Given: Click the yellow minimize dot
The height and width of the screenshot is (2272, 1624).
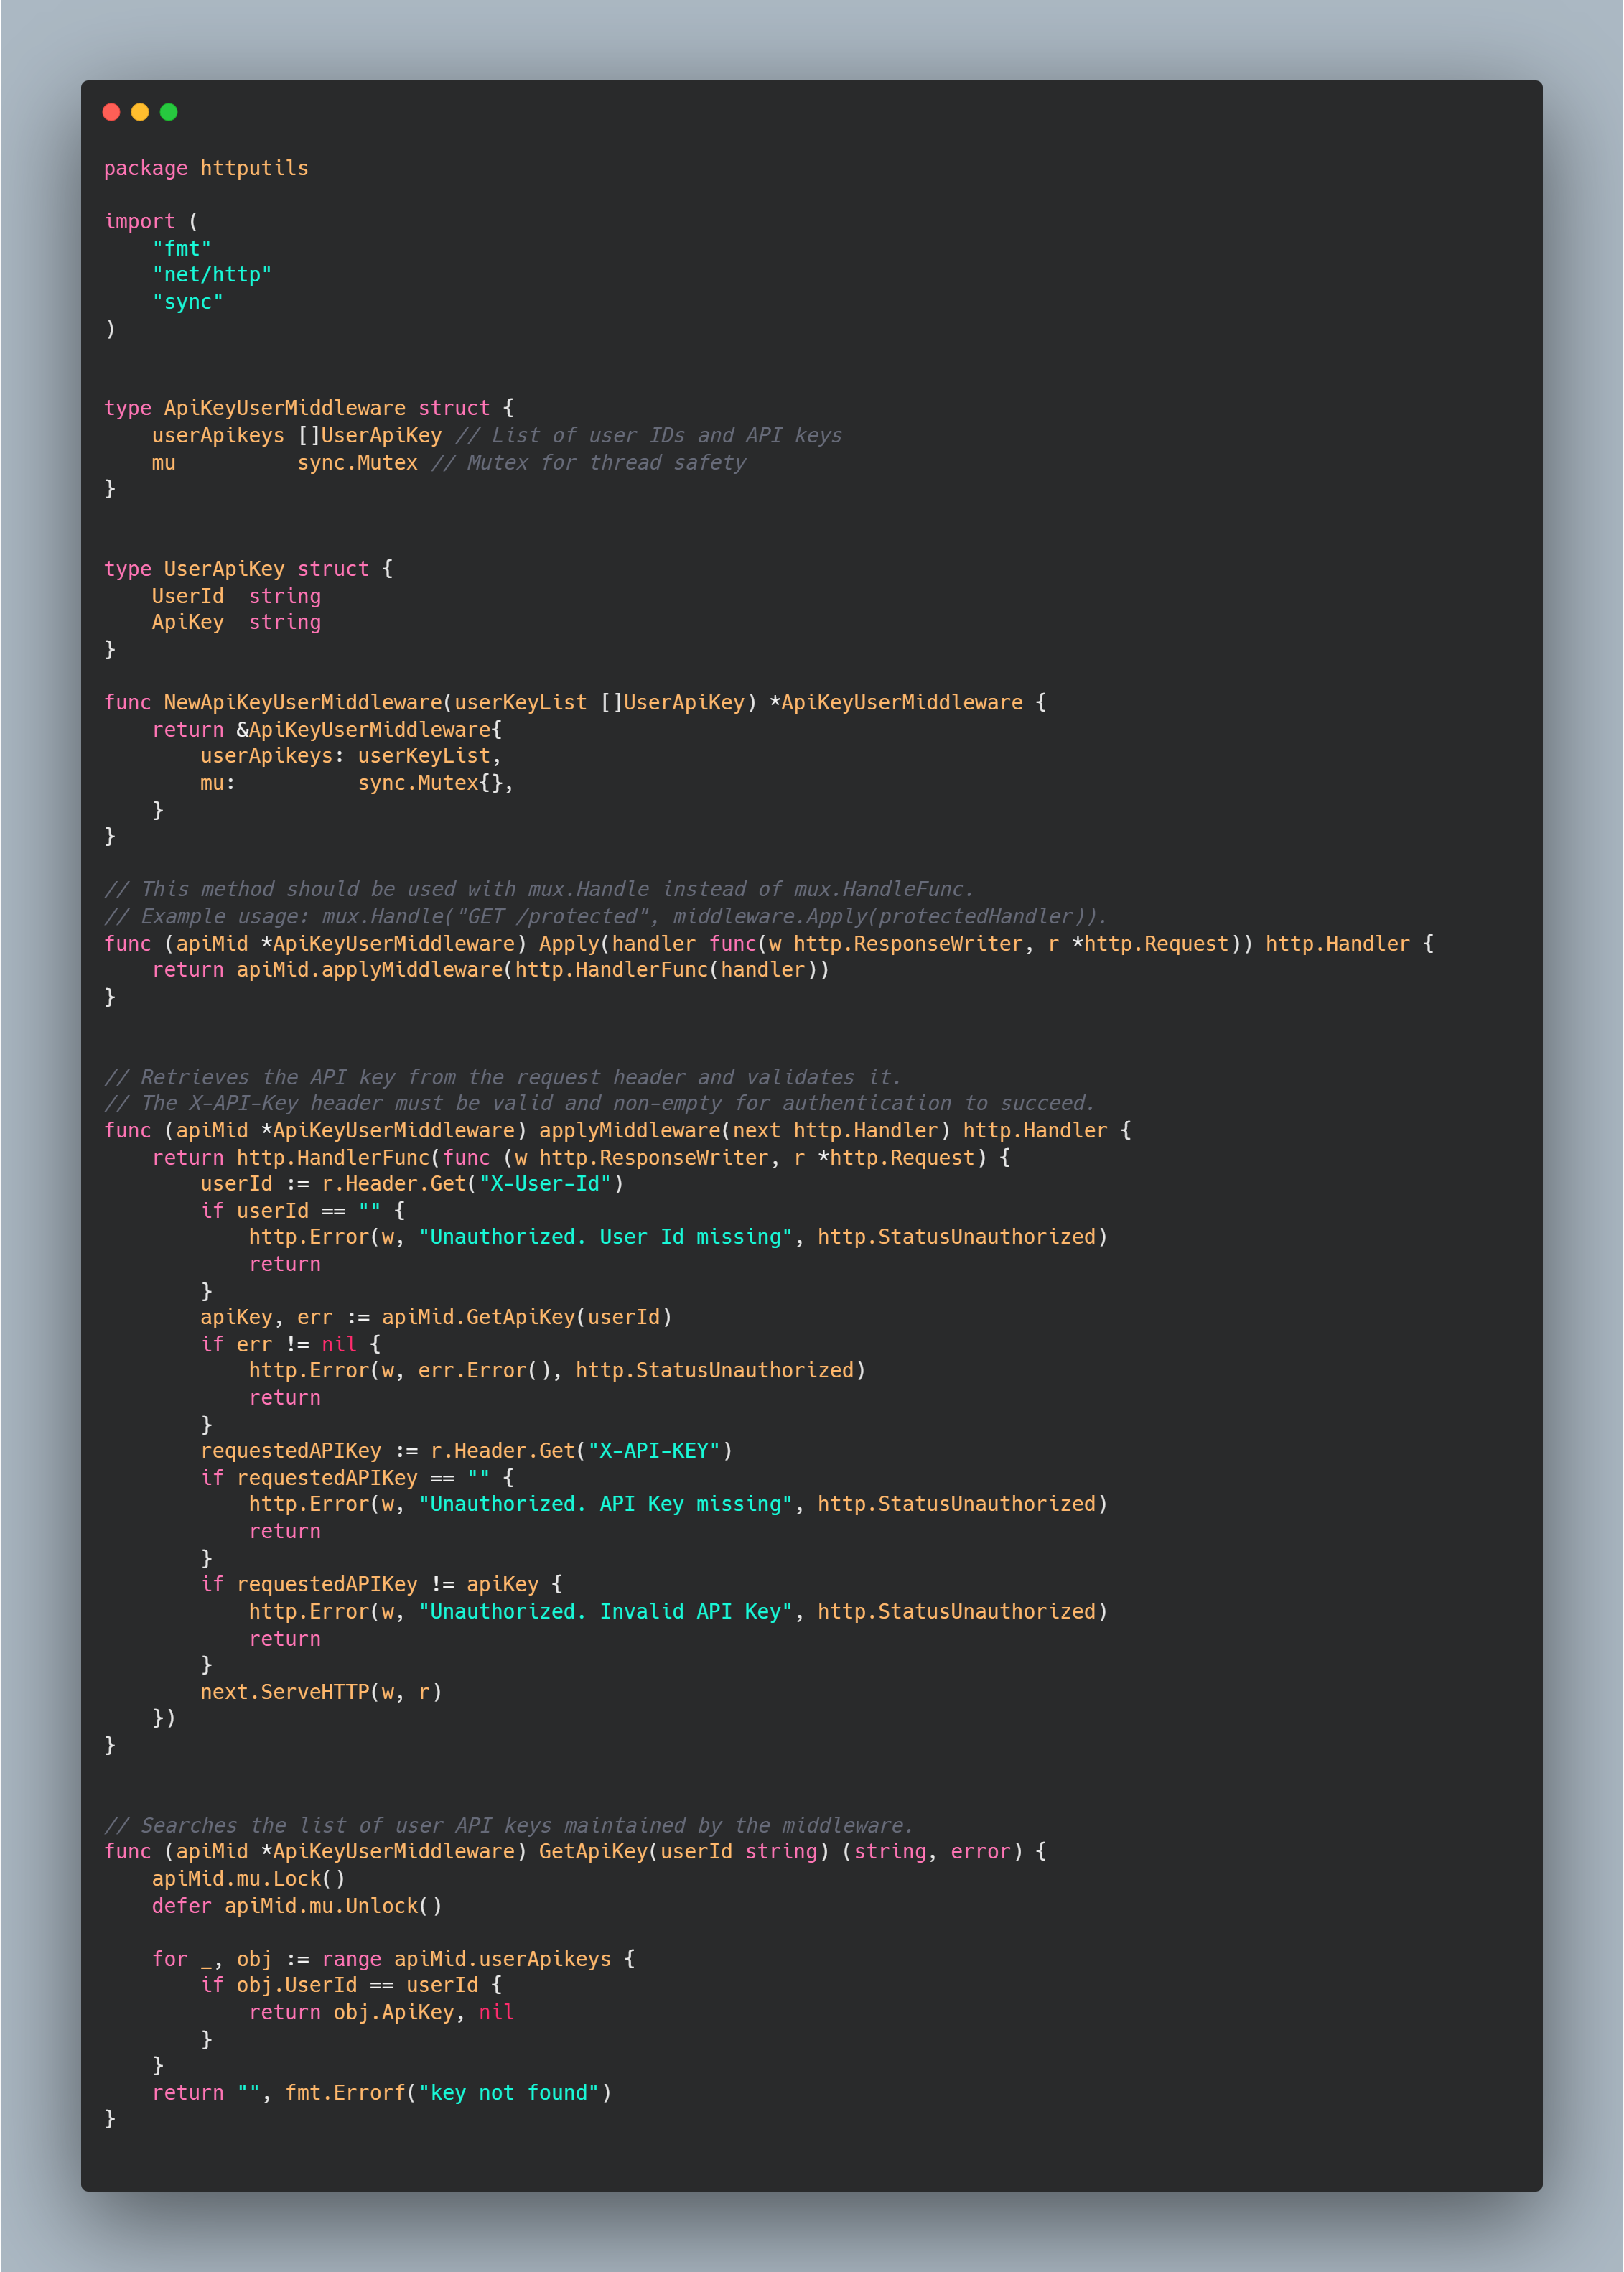Looking at the screenshot, I should pos(140,112).
